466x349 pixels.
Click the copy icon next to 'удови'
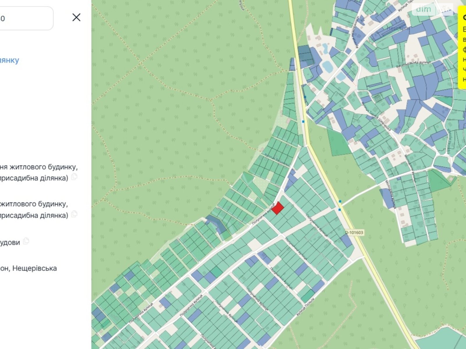(x=26, y=241)
